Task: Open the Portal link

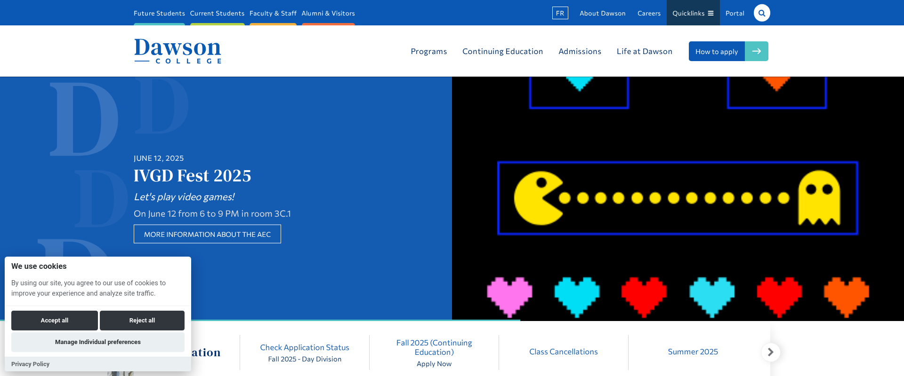Action: coord(734,13)
